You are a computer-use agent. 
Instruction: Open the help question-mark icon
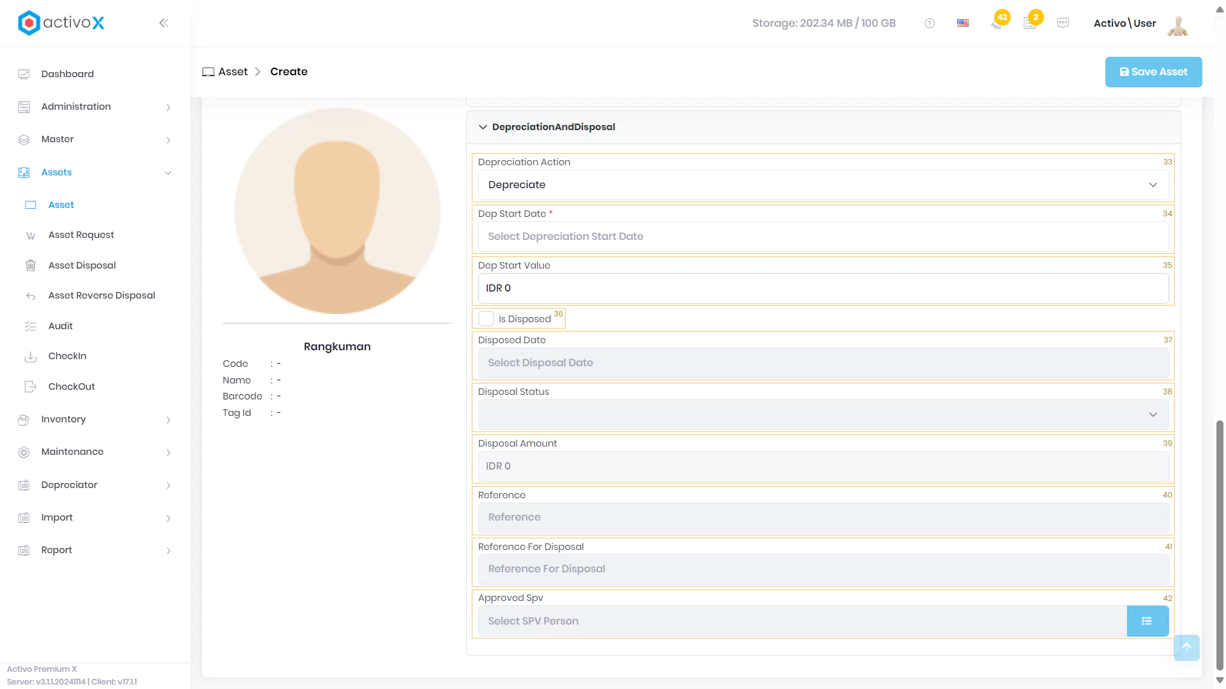(x=930, y=23)
